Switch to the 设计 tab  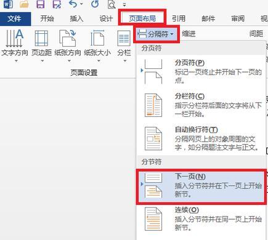click(106, 18)
